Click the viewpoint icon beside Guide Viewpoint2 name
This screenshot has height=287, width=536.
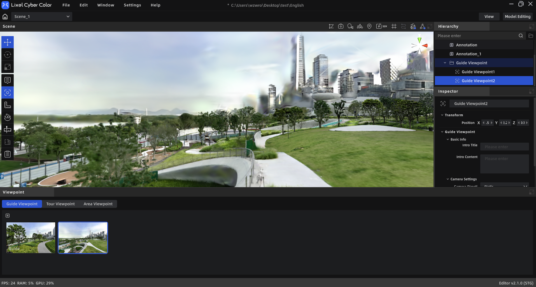443,103
